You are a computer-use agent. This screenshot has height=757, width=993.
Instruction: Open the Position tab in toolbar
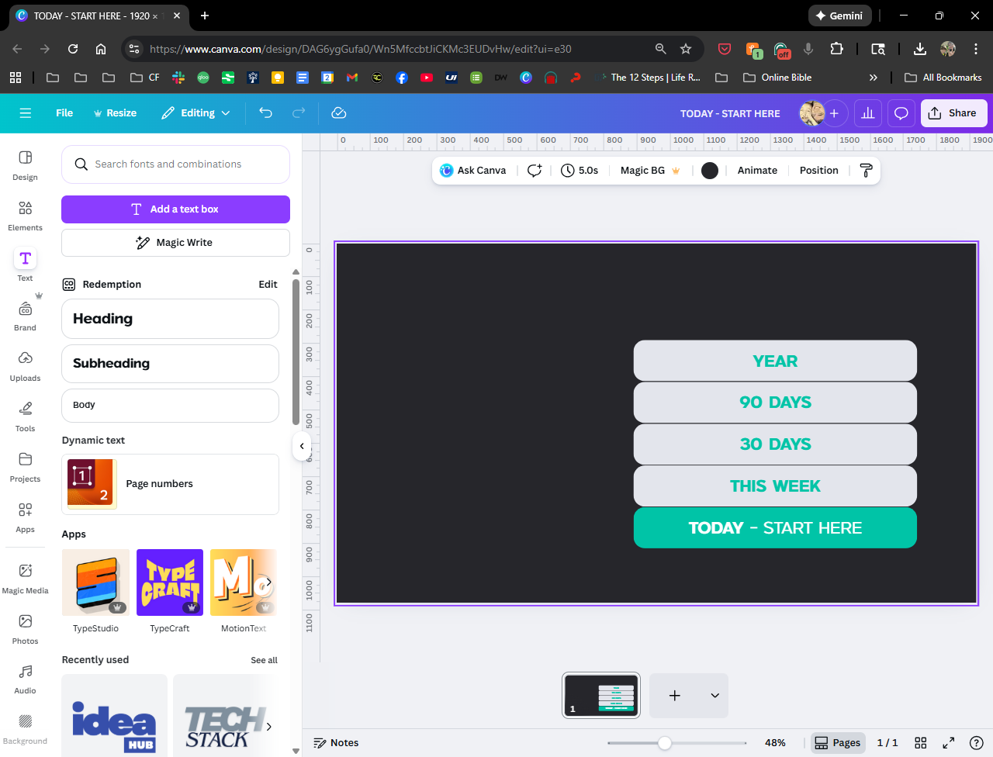[818, 171]
